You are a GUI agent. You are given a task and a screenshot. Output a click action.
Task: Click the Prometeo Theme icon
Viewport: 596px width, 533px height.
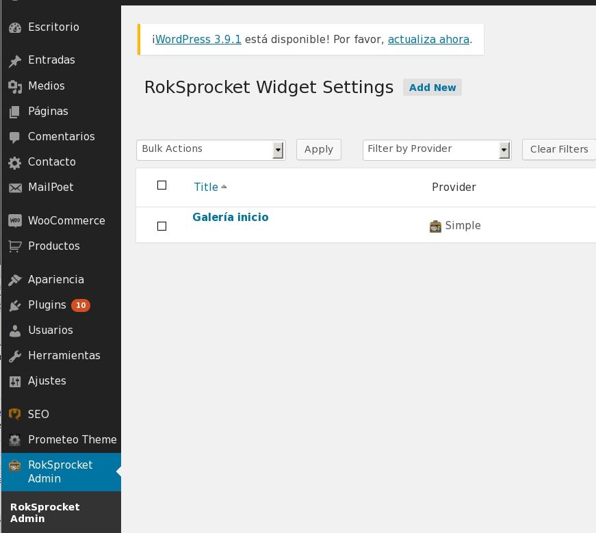15,440
